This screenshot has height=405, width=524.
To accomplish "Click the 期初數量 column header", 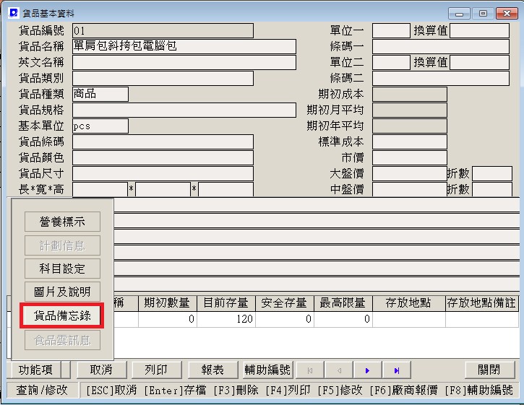I will tap(168, 303).
